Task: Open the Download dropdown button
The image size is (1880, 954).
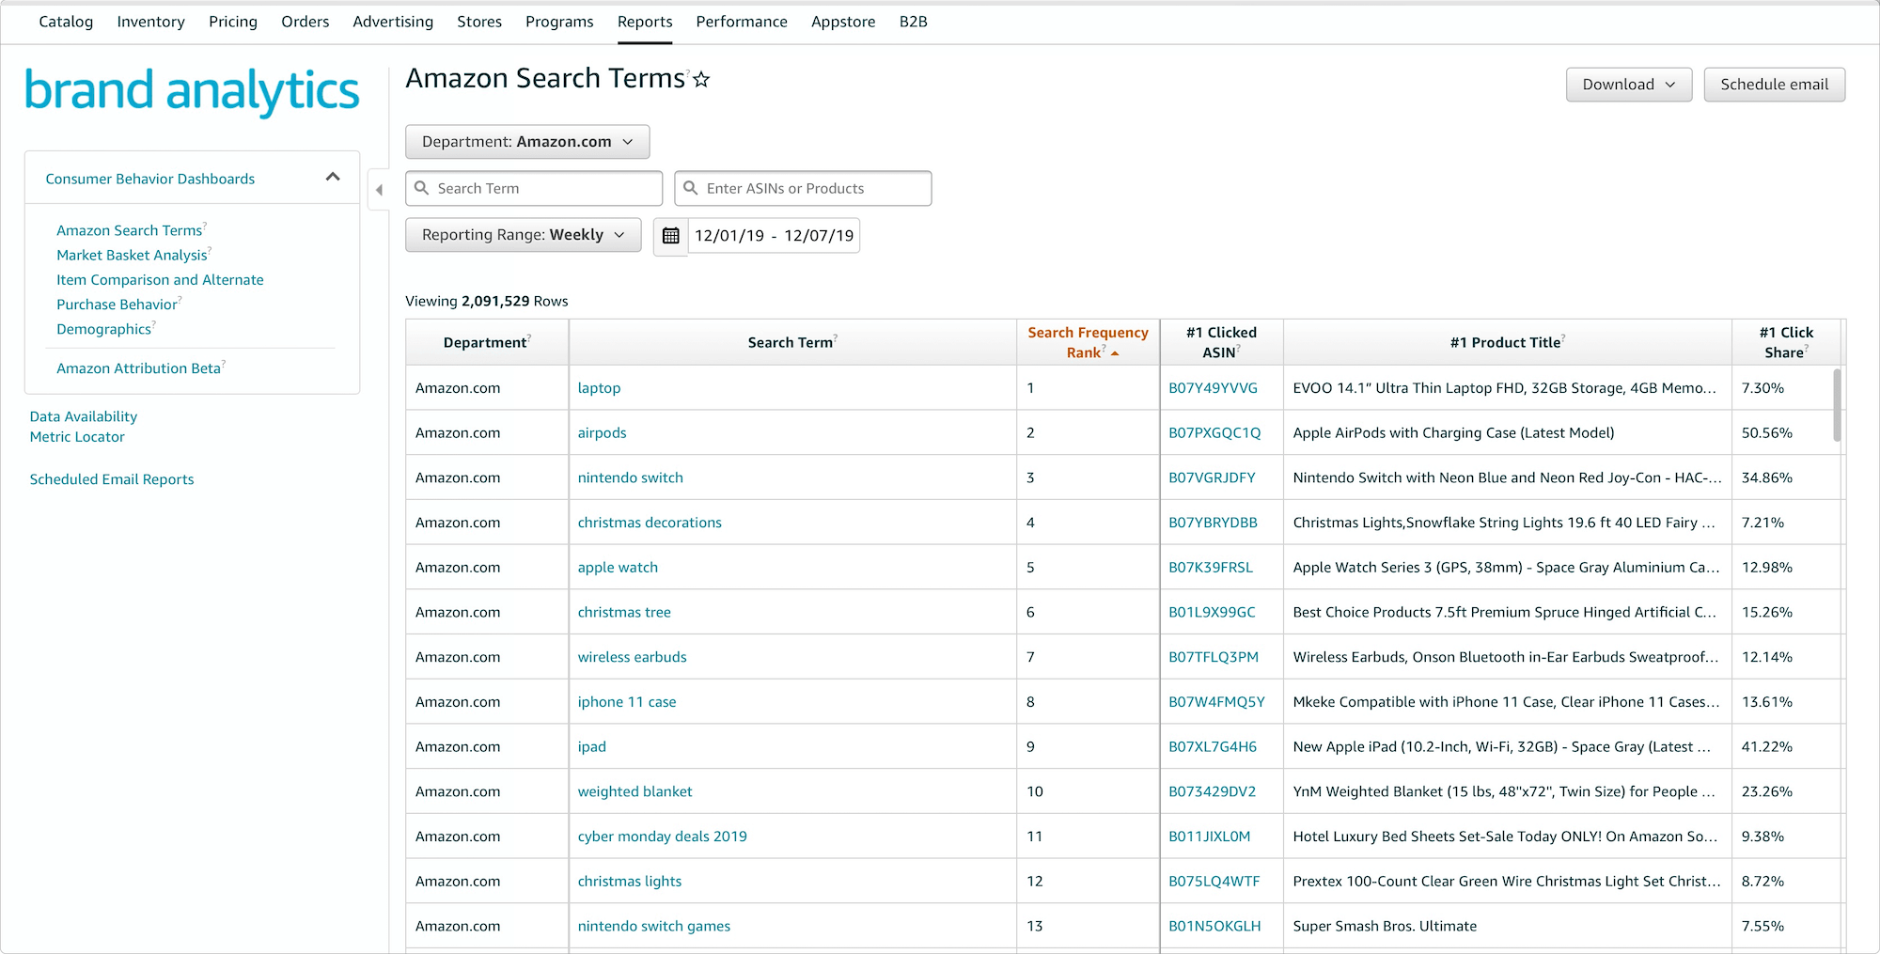Action: point(1629,85)
